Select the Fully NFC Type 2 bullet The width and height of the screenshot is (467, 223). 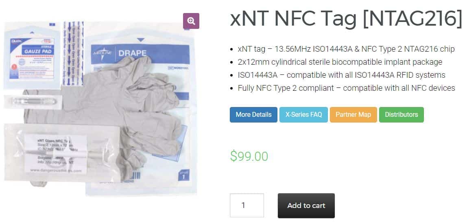pos(346,88)
